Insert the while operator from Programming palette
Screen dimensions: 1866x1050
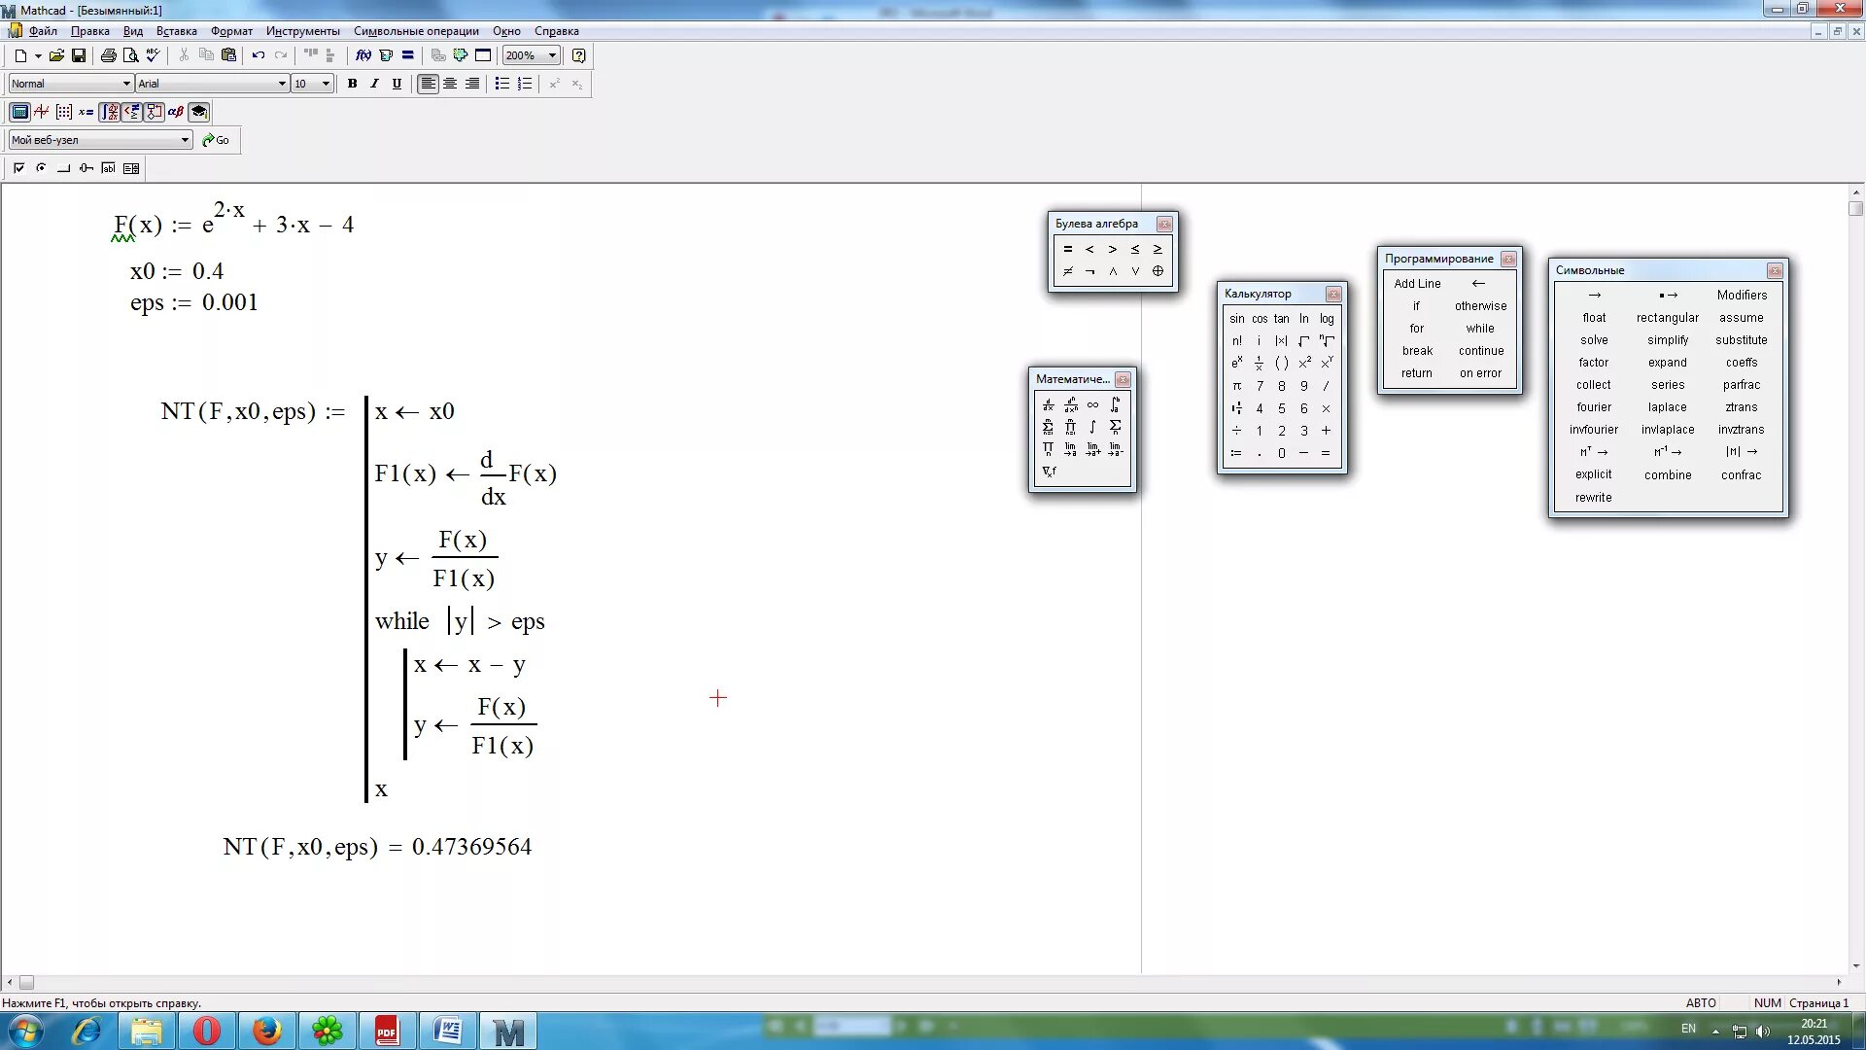tap(1480, 329)
